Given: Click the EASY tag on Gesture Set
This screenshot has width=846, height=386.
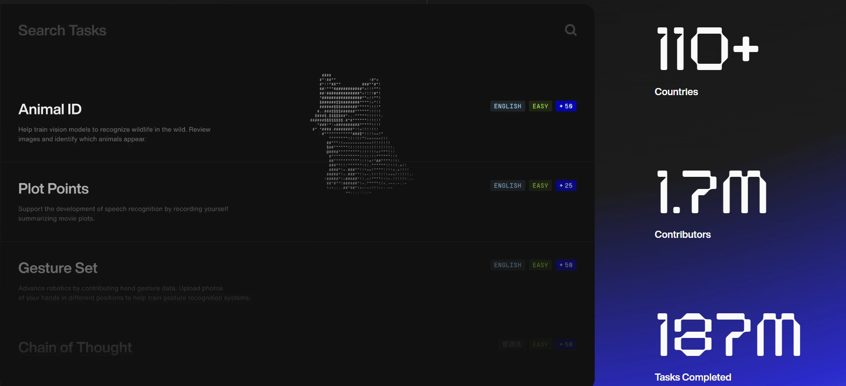Looking at the screenshot, I should 540,265.
